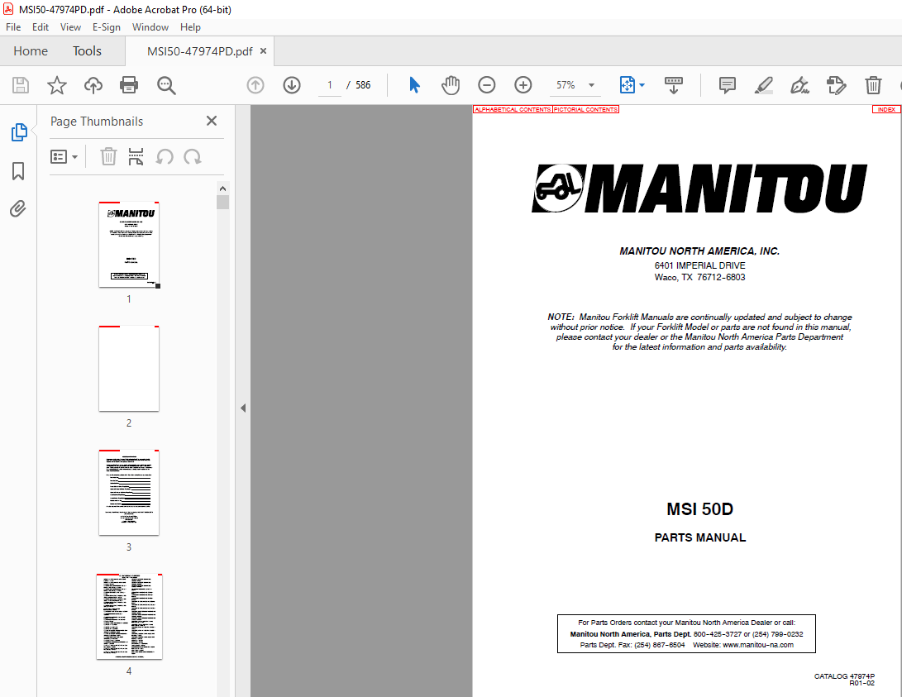Open the Window menu

150,27
